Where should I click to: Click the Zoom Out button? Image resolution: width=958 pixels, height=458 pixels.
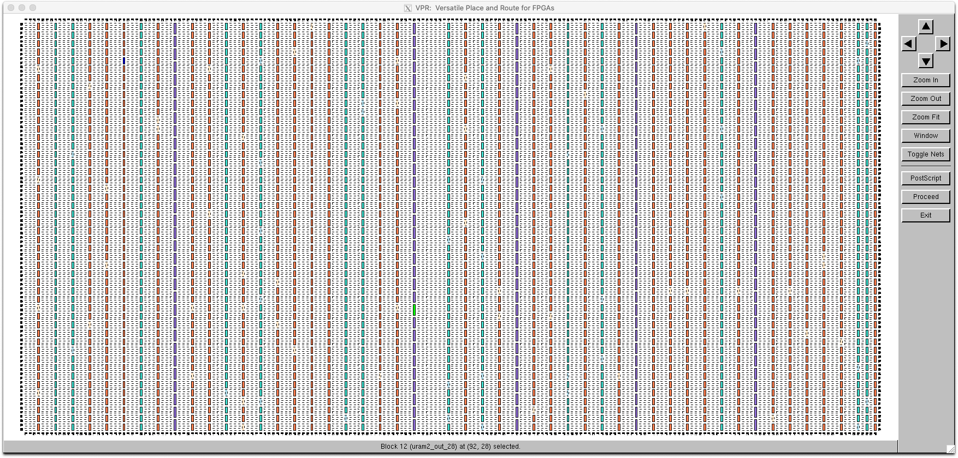926,99
